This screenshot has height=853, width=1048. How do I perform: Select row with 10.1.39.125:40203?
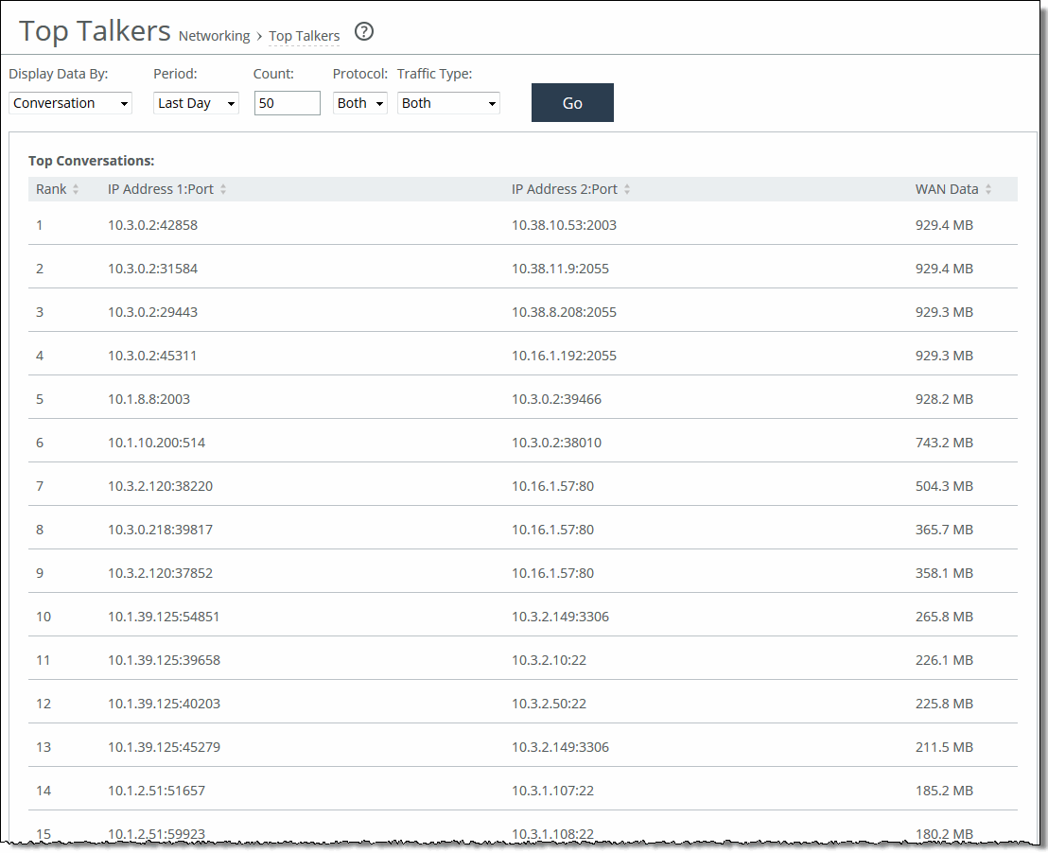tap(164, 704)
